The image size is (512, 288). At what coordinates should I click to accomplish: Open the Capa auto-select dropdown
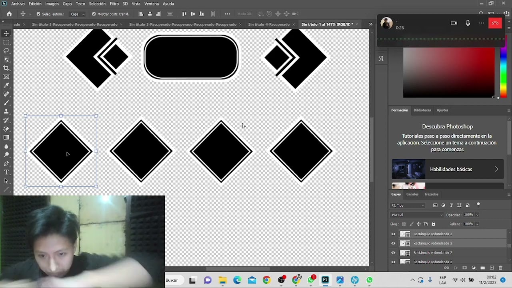tap(78, 14)
